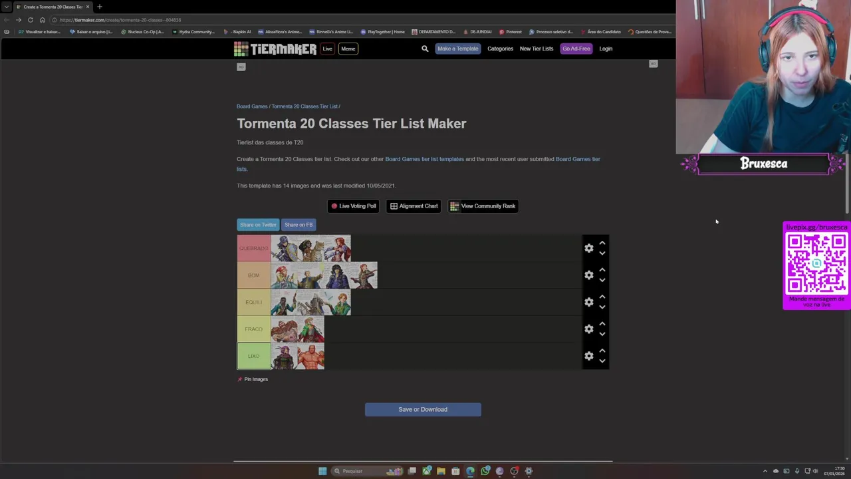This screenshot has width=851, height=479.
Task: Click Save or Download button
Action: (x=423, y=410)
